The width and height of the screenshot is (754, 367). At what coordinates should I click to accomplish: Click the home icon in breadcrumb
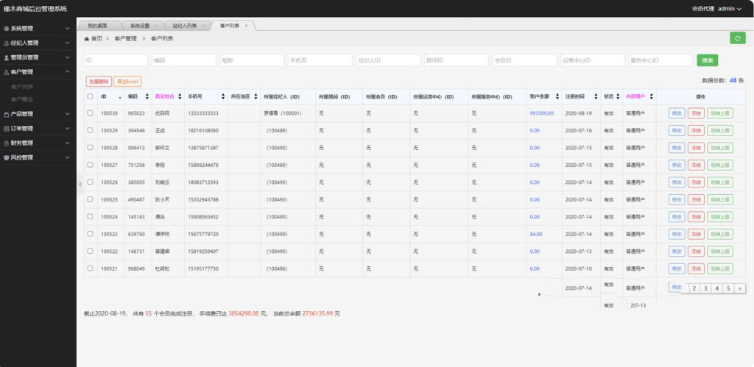pos(87,38)
